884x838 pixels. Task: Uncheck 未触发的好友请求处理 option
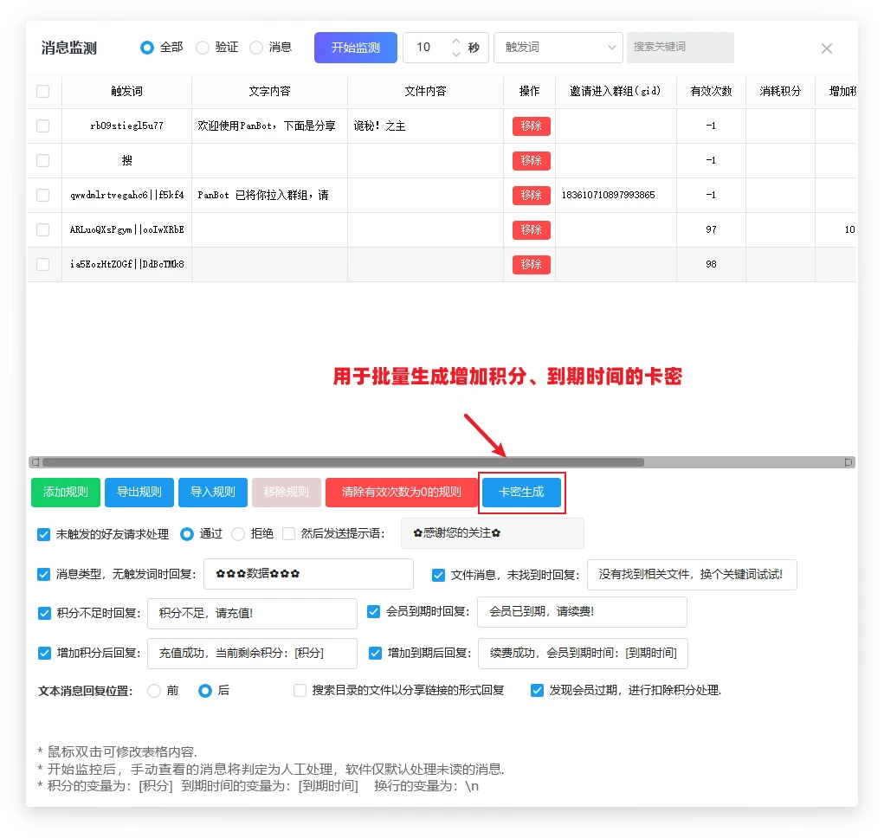pos(44,534)
